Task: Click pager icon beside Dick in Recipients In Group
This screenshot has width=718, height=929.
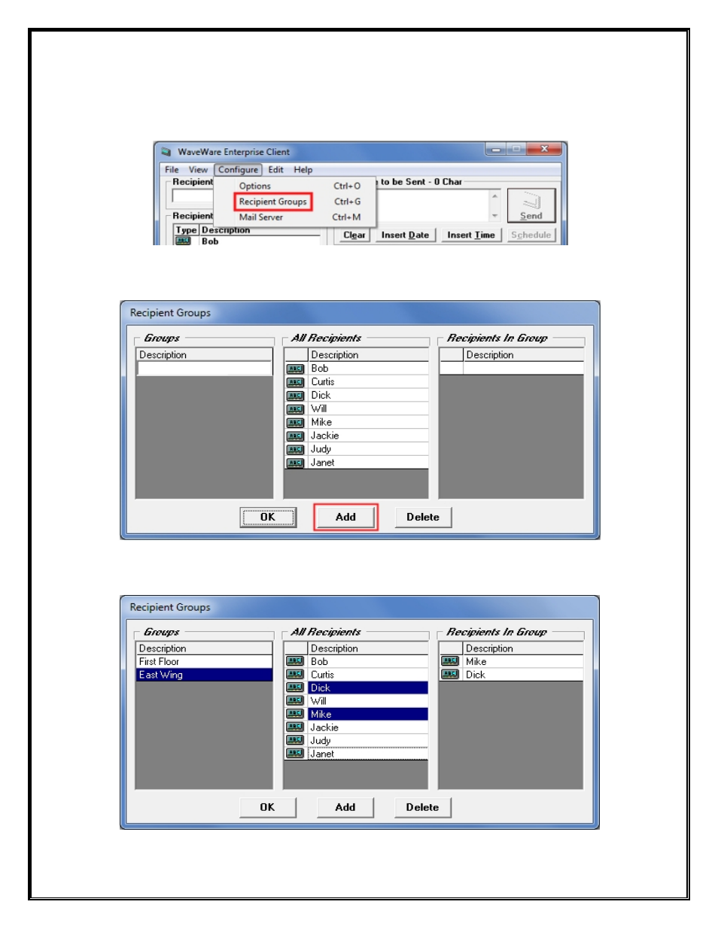Action: [x=450, y=675]
